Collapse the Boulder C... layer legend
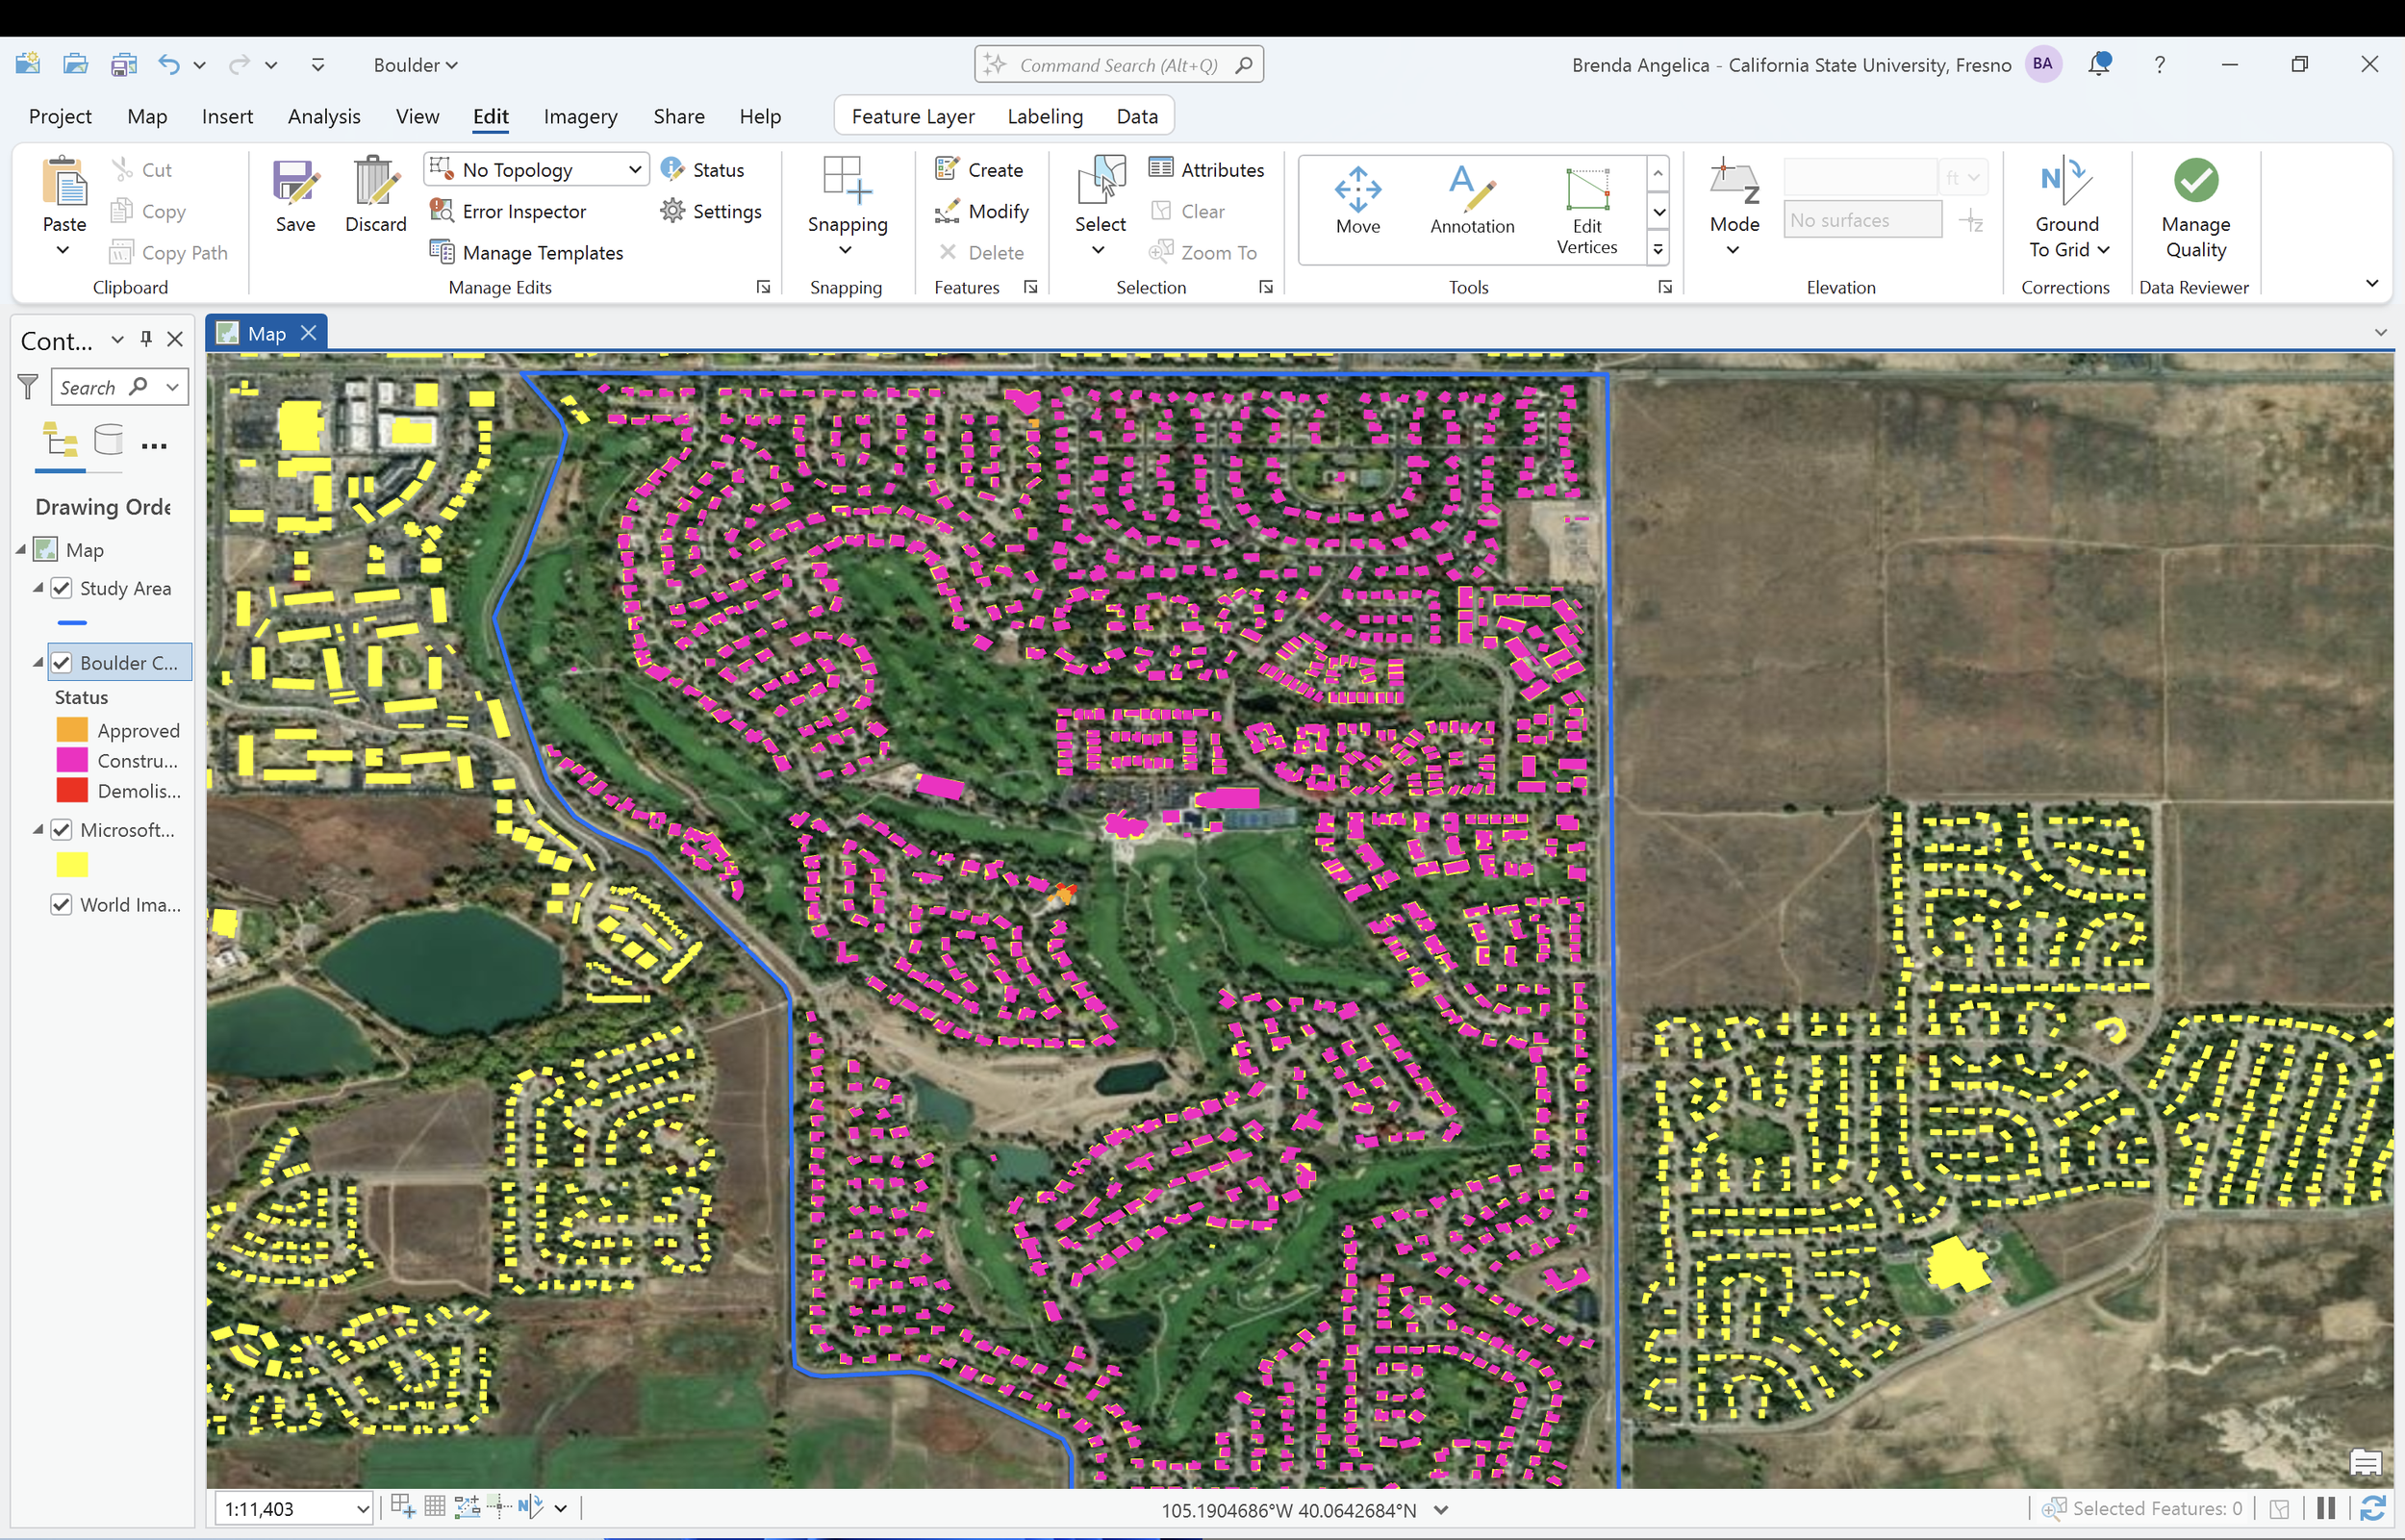 [38, 663]
